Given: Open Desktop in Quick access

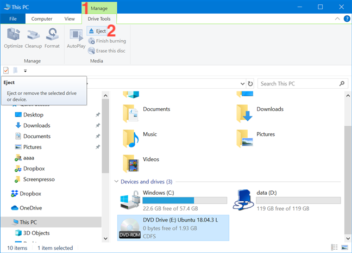Looking at the screenshot, I should point(33,115).
